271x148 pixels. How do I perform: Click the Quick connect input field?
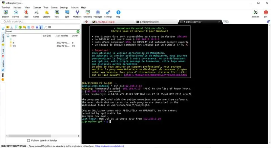click(x=41, y=21)
